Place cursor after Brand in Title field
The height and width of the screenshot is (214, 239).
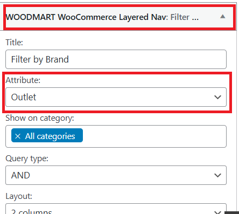coord(69,59)
